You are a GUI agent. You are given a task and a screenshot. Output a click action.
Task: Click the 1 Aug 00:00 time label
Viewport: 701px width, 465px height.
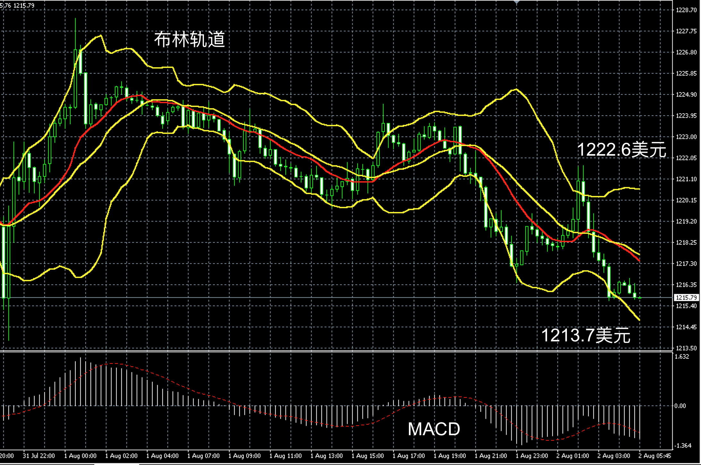[80, 456]
